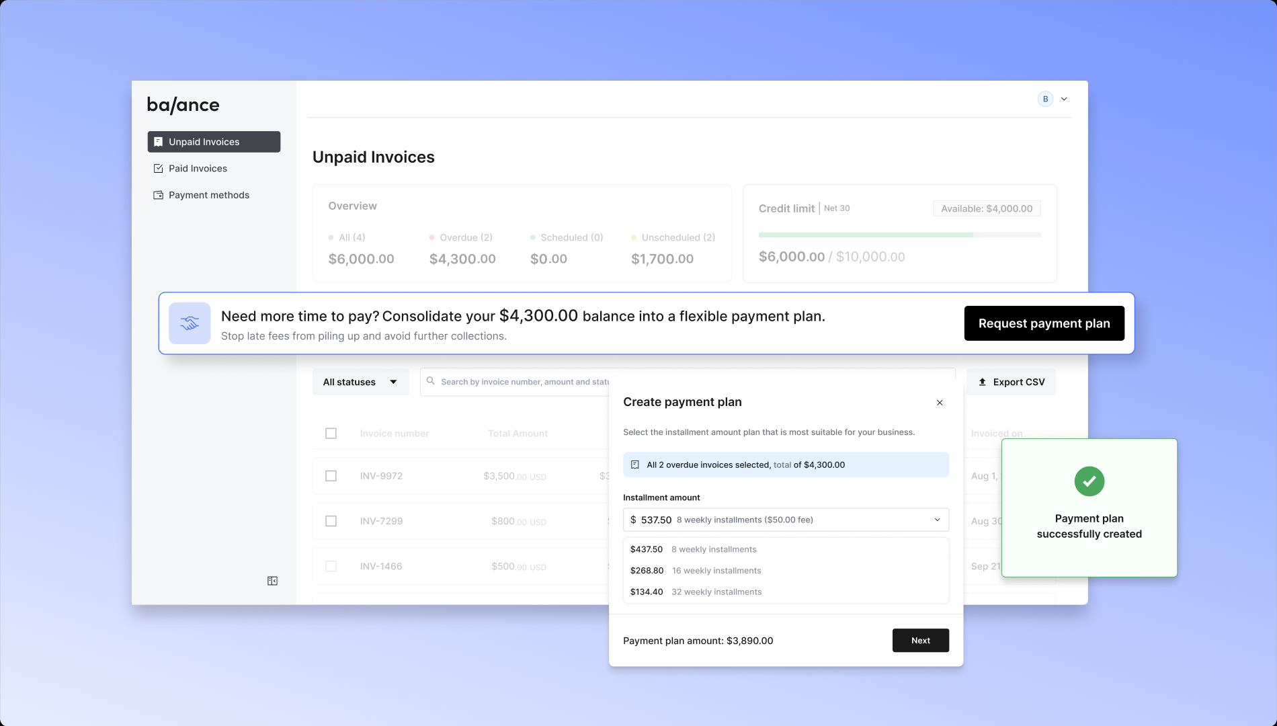Click the balance logo
This screenshot has width=1277, height=726.
point(183,105)
